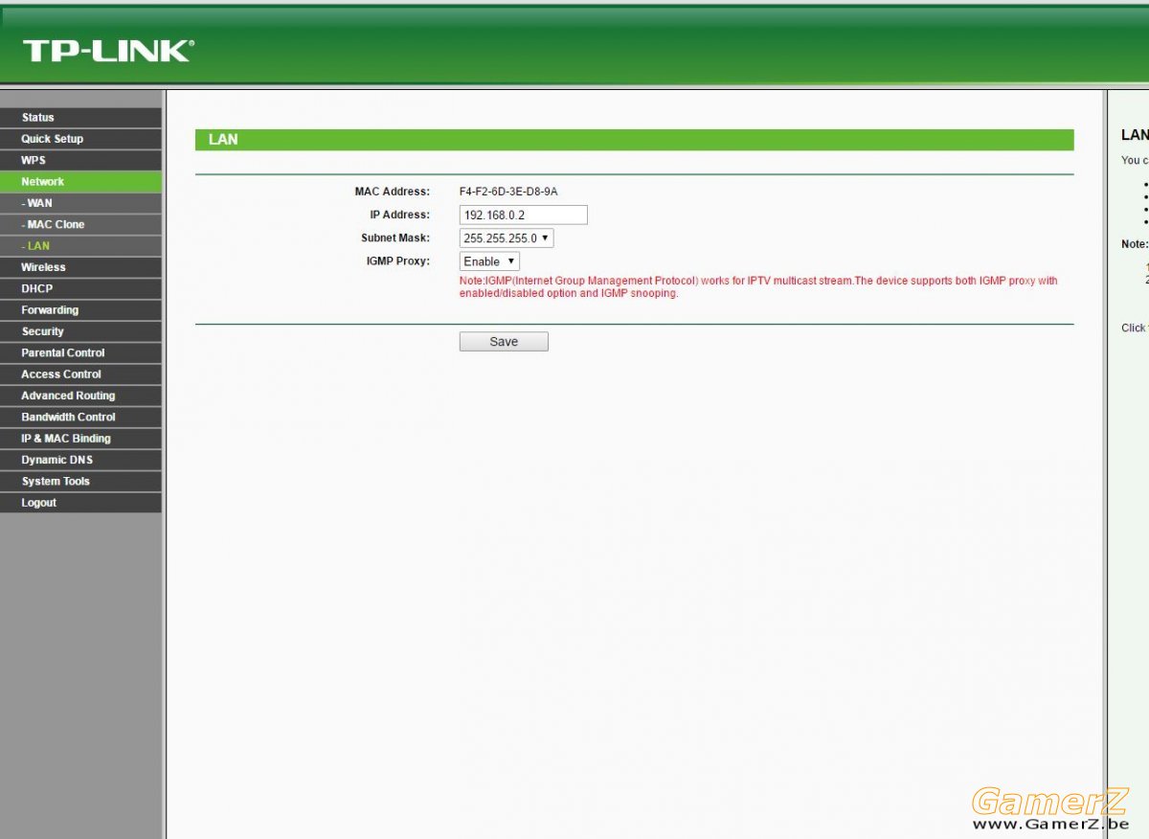Image resolution: width=1149 pixels, height=839 pixels.
Task: Click the TP-LINK logo
Action: pos(107,51)
